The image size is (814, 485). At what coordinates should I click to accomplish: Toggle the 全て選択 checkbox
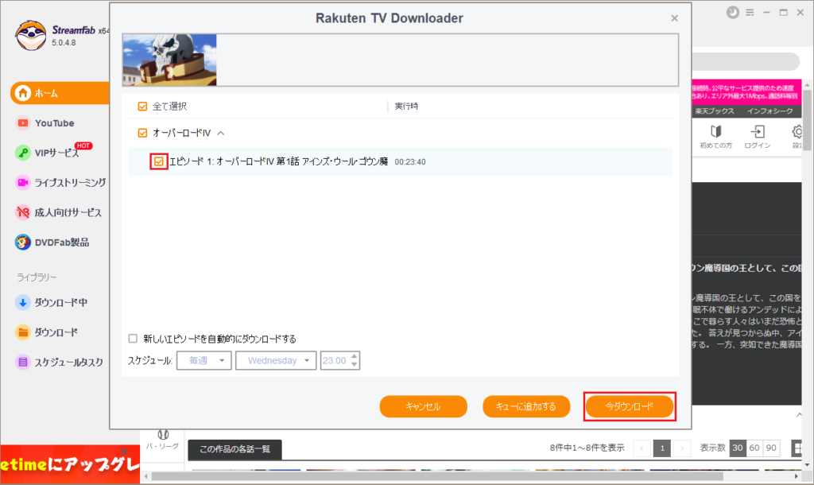142,107
